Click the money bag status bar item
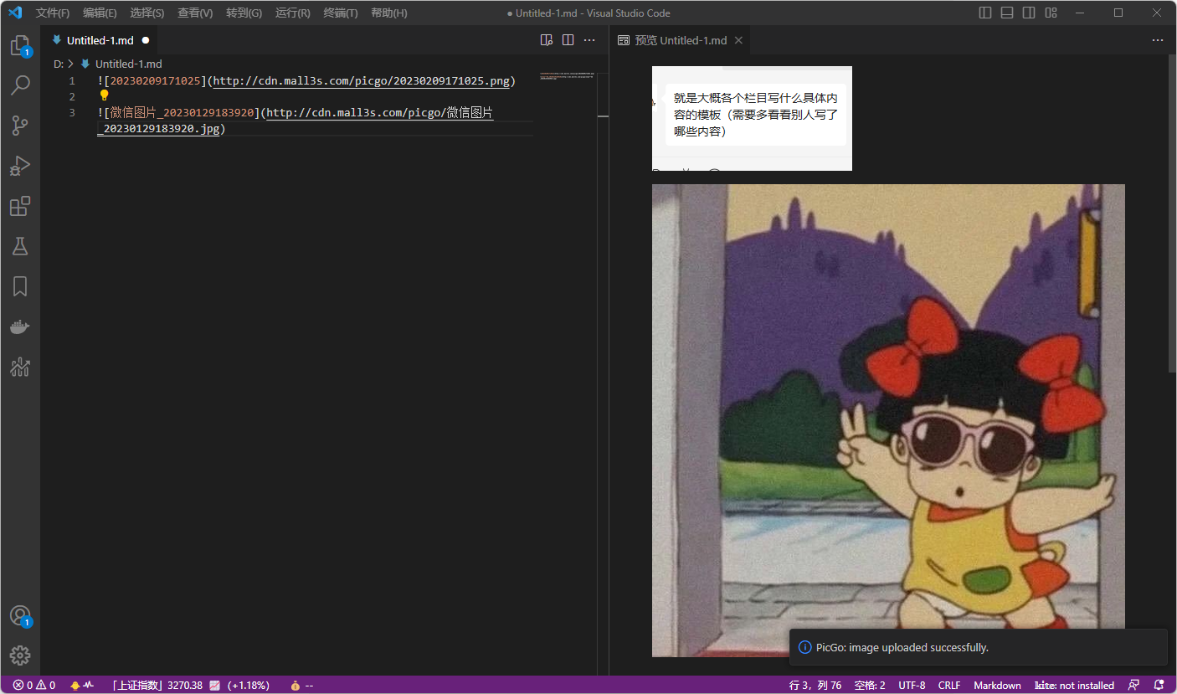This screenshot has width=1177, height=694. pyautogui.click(x=301, y=685)
